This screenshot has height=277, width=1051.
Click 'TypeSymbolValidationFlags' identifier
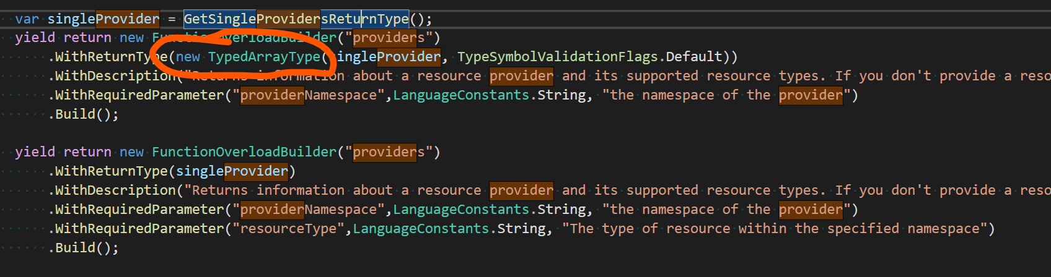(x=558, y=57)
